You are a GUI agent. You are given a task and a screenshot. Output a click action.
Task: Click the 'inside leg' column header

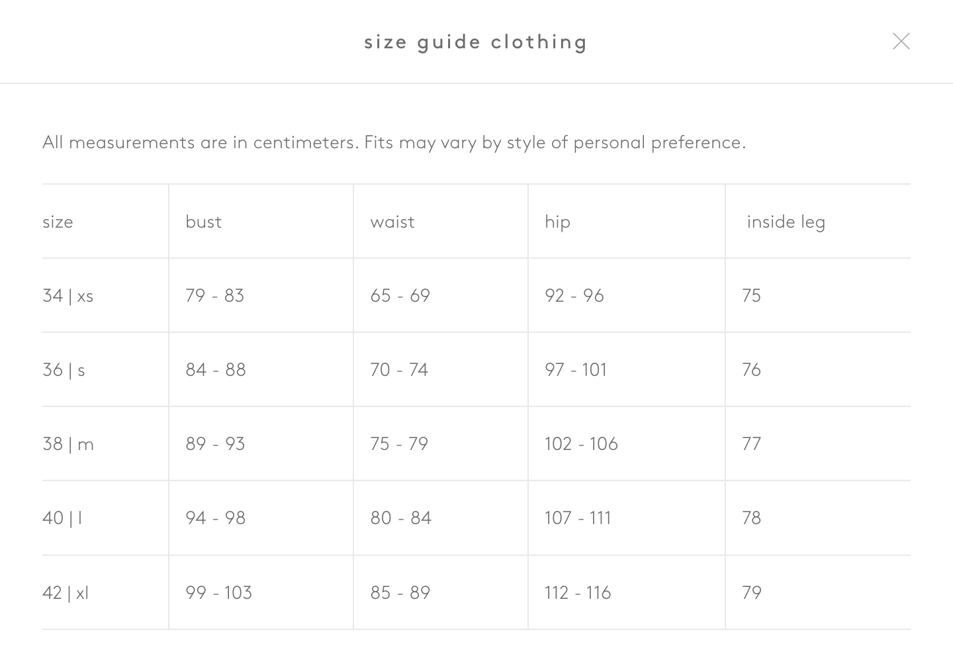click(786, 222)
